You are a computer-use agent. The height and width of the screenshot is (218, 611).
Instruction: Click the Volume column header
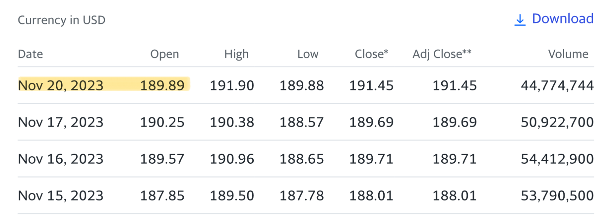pos(568,54)
